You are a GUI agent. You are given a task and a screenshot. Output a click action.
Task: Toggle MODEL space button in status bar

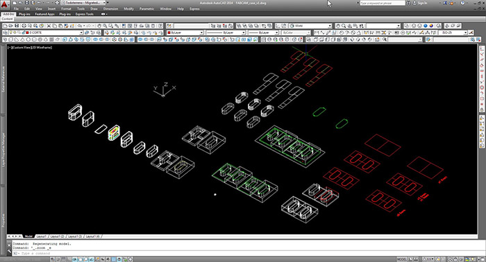click(402, 259)
